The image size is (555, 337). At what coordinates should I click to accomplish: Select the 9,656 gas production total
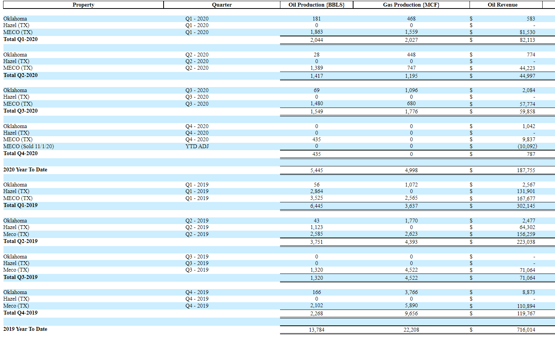[x=411, y=313]
